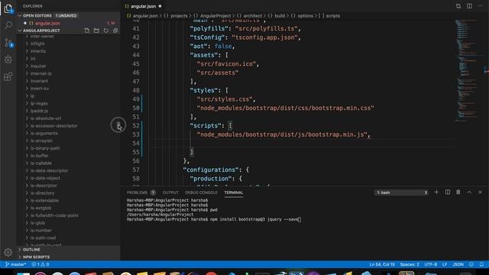Select the Terminal tab

tap(234, 192)
